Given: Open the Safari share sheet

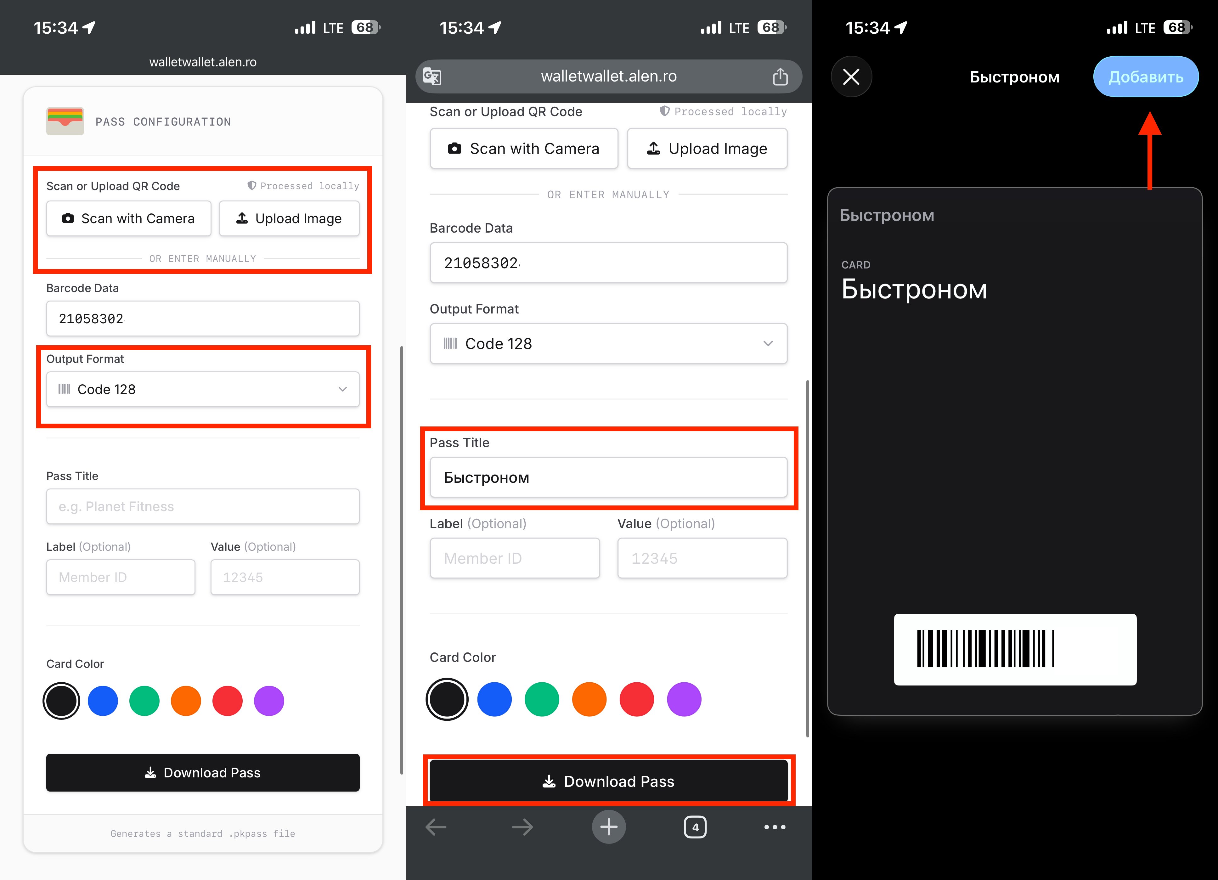Looking at the screenshot, I should [x=780, y=76].
